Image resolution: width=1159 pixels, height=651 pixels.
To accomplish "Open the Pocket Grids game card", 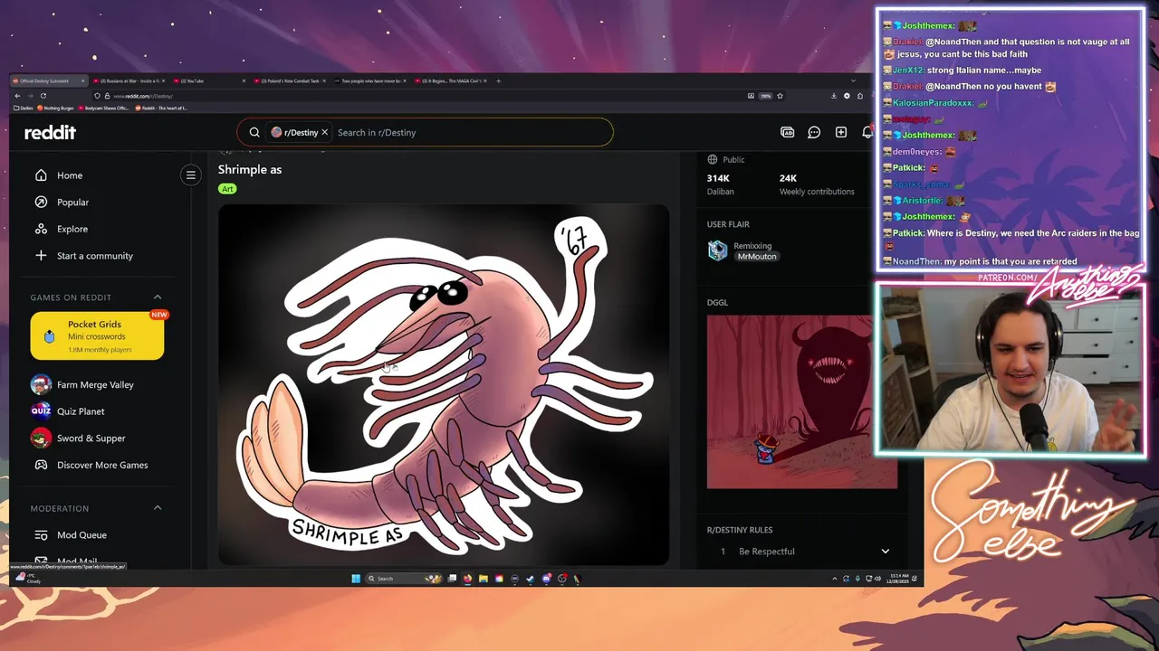I will click(97, 336).
